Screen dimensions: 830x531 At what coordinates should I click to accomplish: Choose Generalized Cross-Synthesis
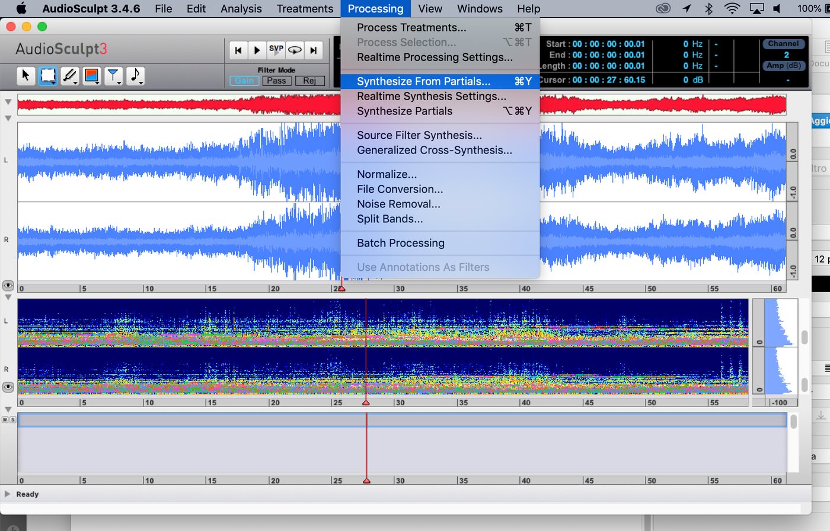(440, 150)
